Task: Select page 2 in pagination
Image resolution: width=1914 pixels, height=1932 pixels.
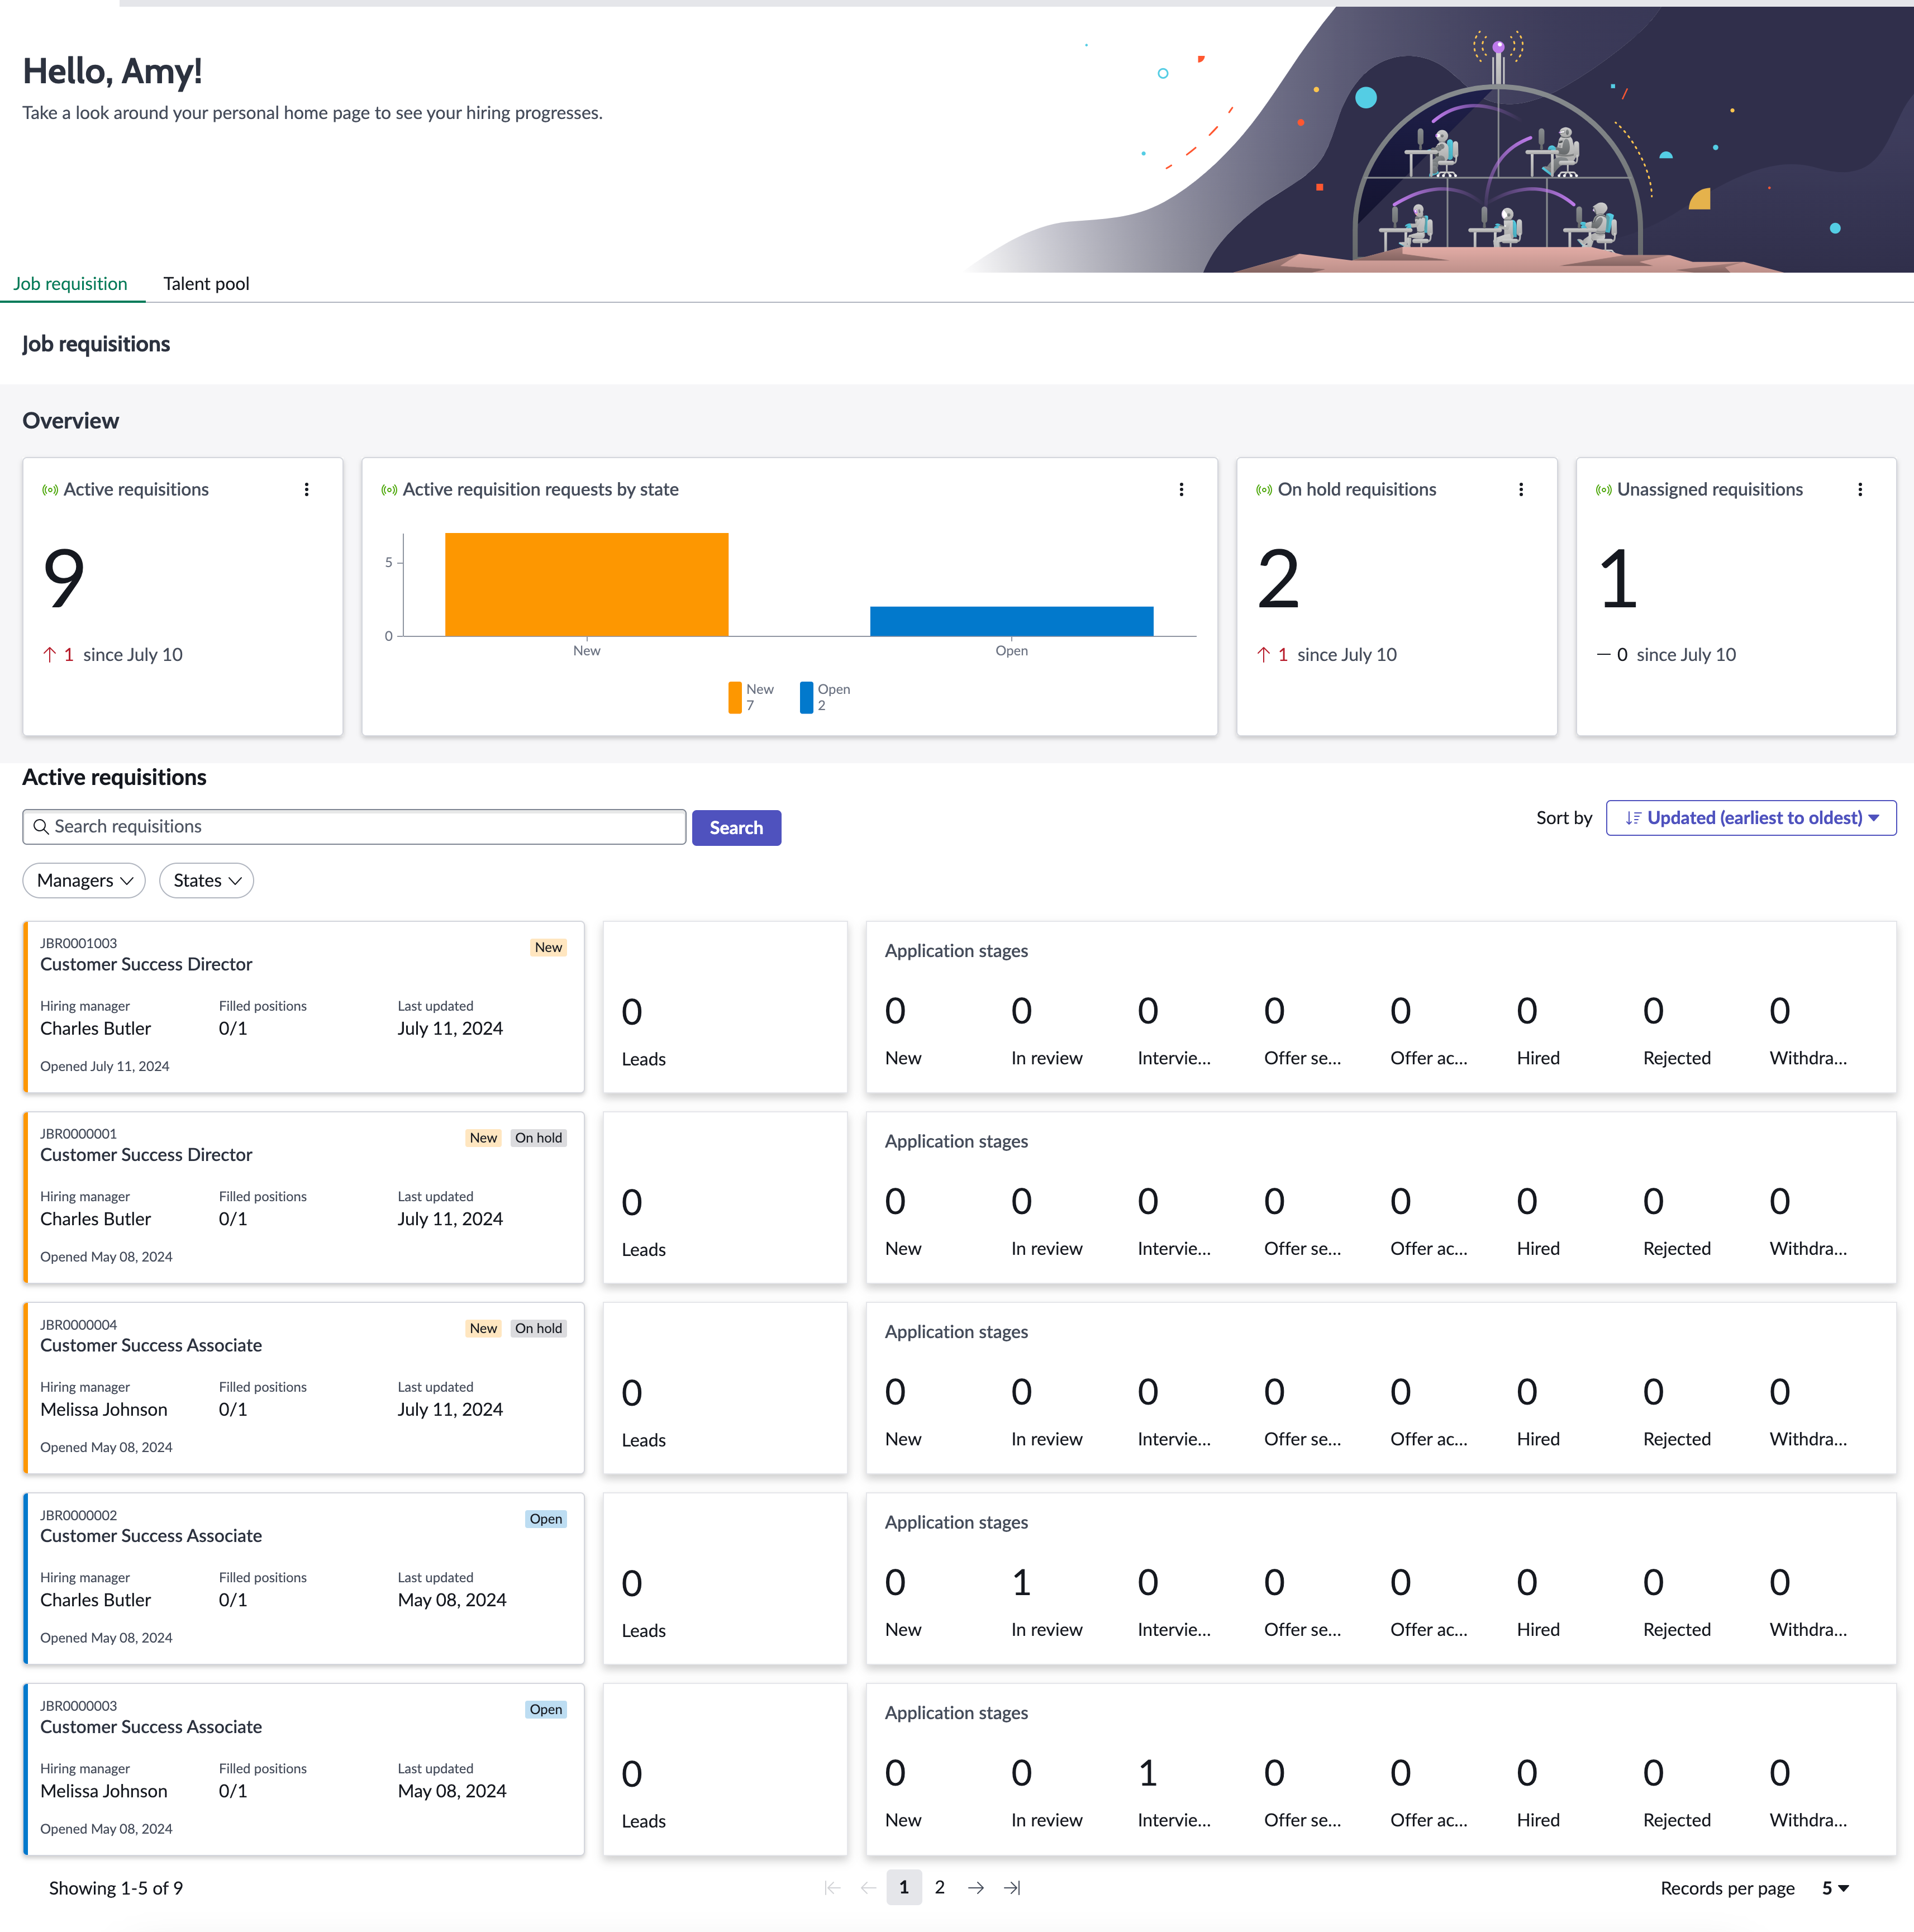Action: point(940,1888)
